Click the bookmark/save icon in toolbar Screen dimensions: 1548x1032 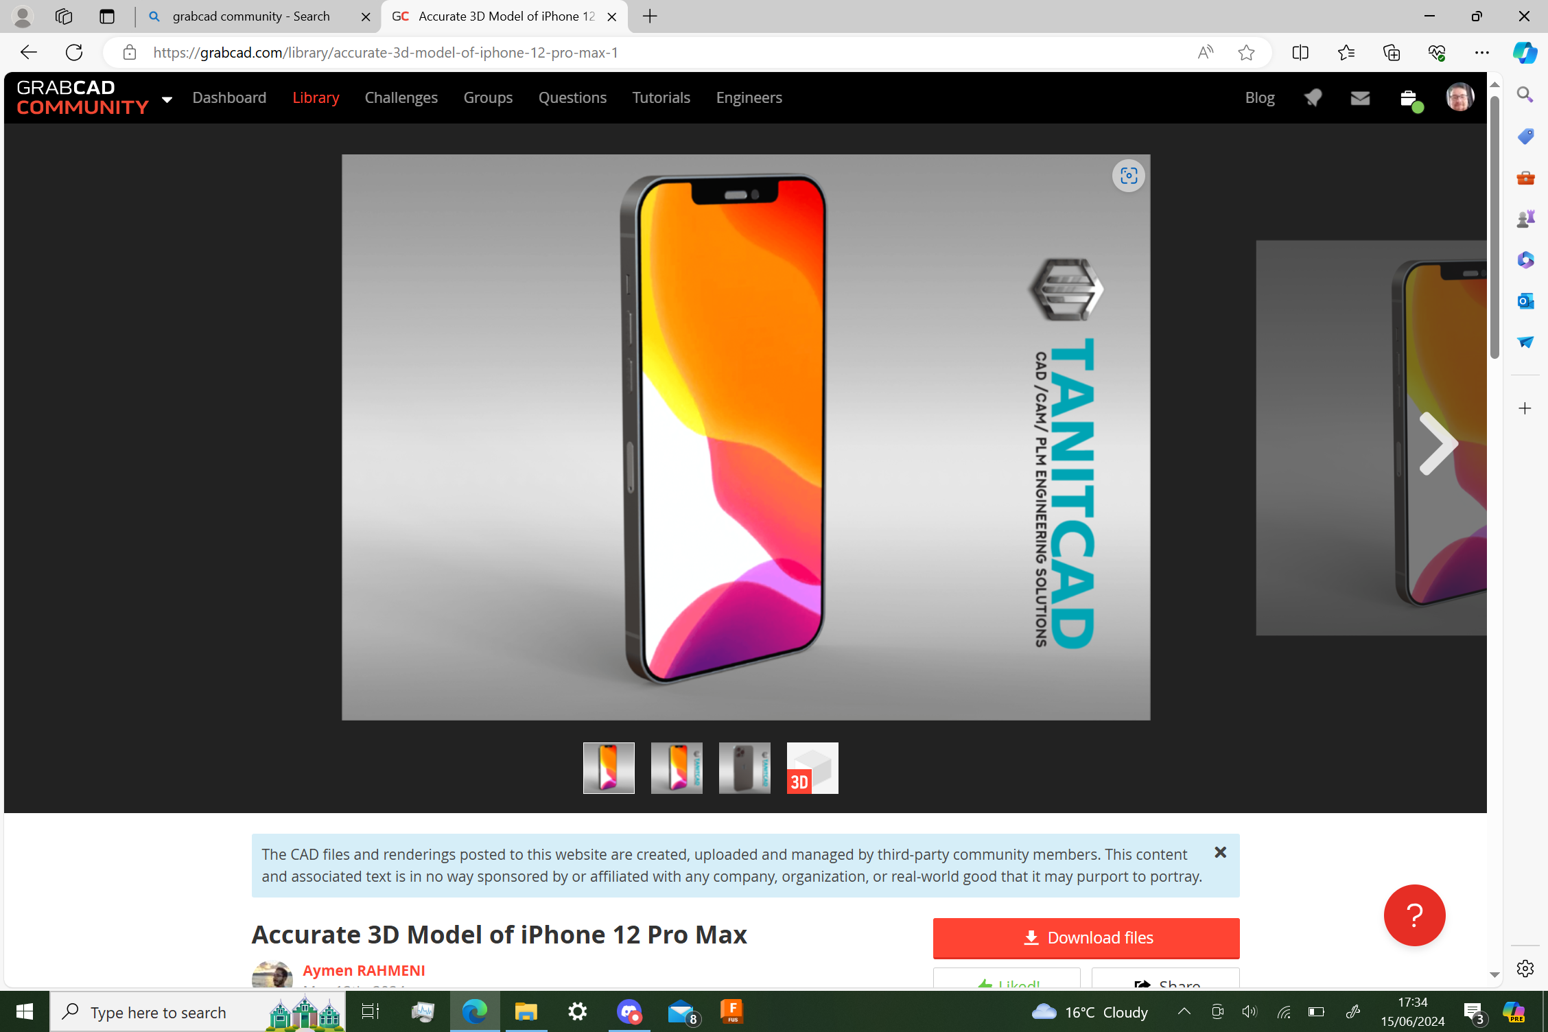coord(1246,52)
